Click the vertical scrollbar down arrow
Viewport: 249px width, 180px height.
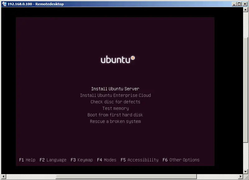[246, 171]
